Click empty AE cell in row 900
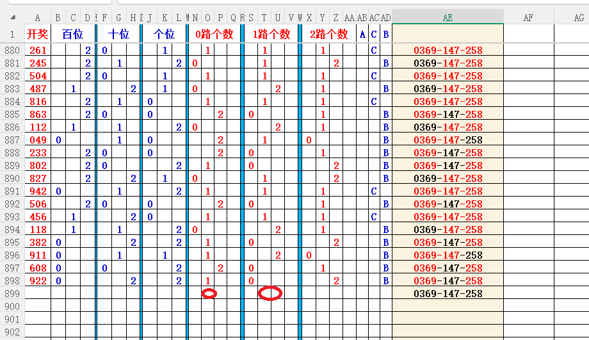Image resolution: width=589 pixels, height=340 pixels. tap(448, 306)
